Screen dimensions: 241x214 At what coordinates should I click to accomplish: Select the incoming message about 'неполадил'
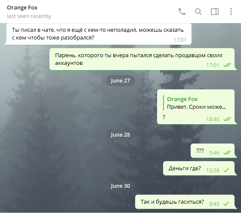pyautogui.click(x=98, y=34)
